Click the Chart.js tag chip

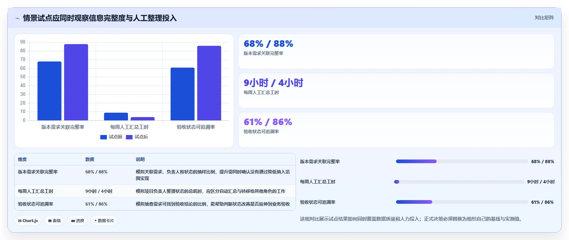(x=28, y=221)
